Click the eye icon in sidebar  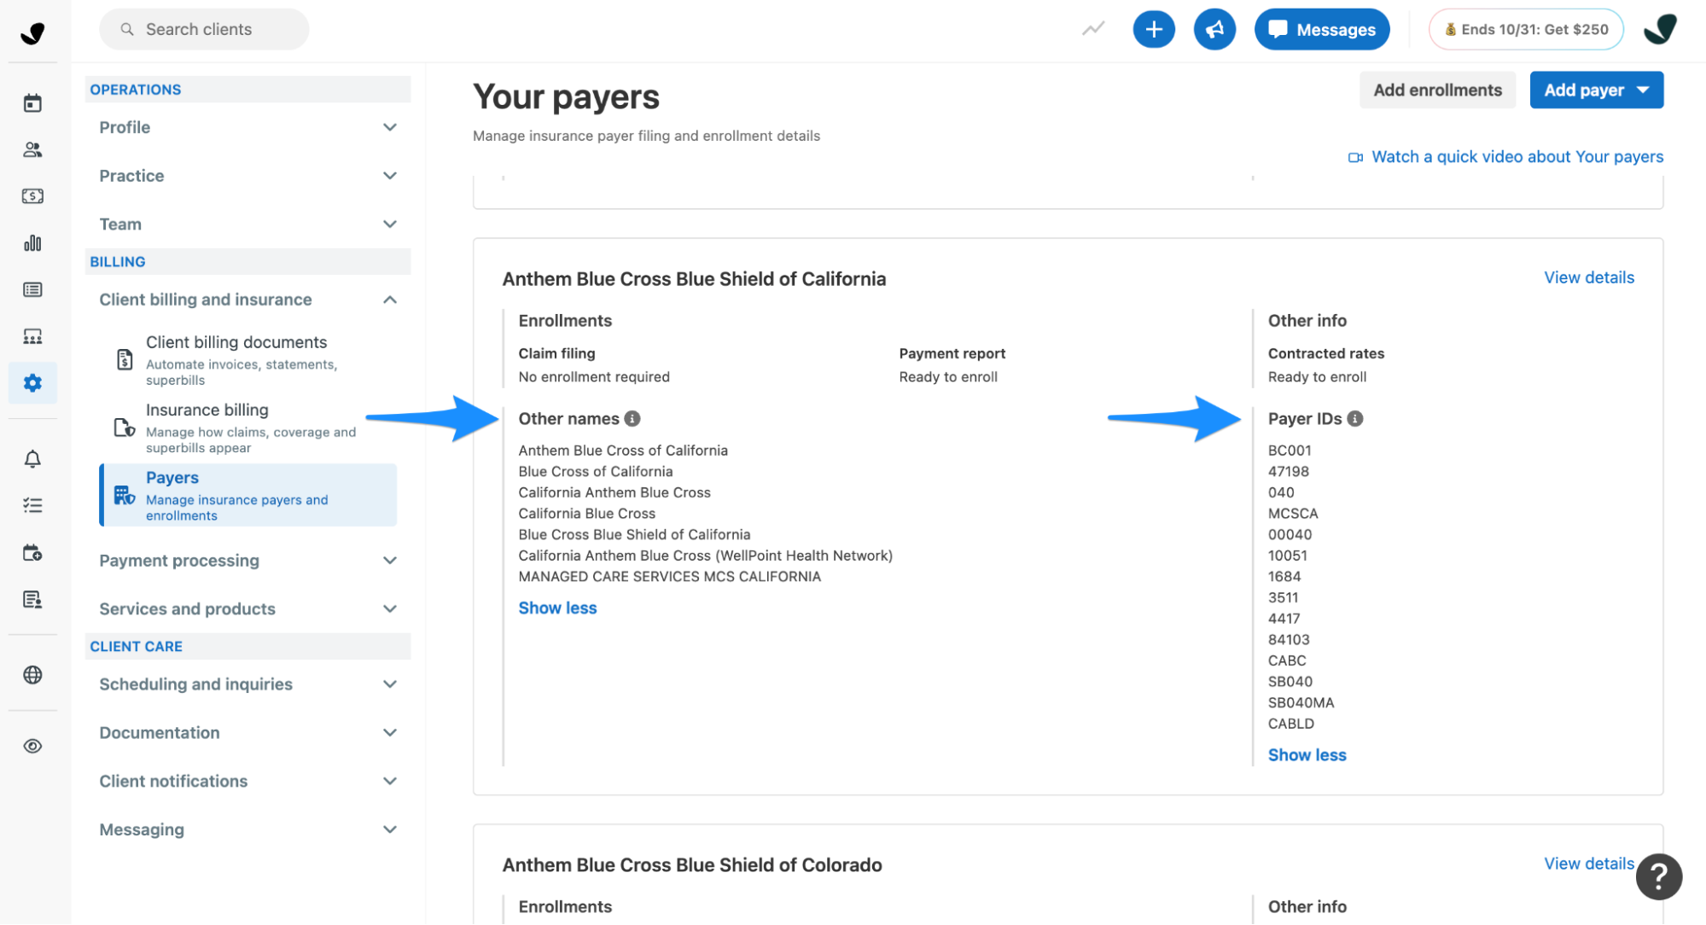(x=32, y=747)
